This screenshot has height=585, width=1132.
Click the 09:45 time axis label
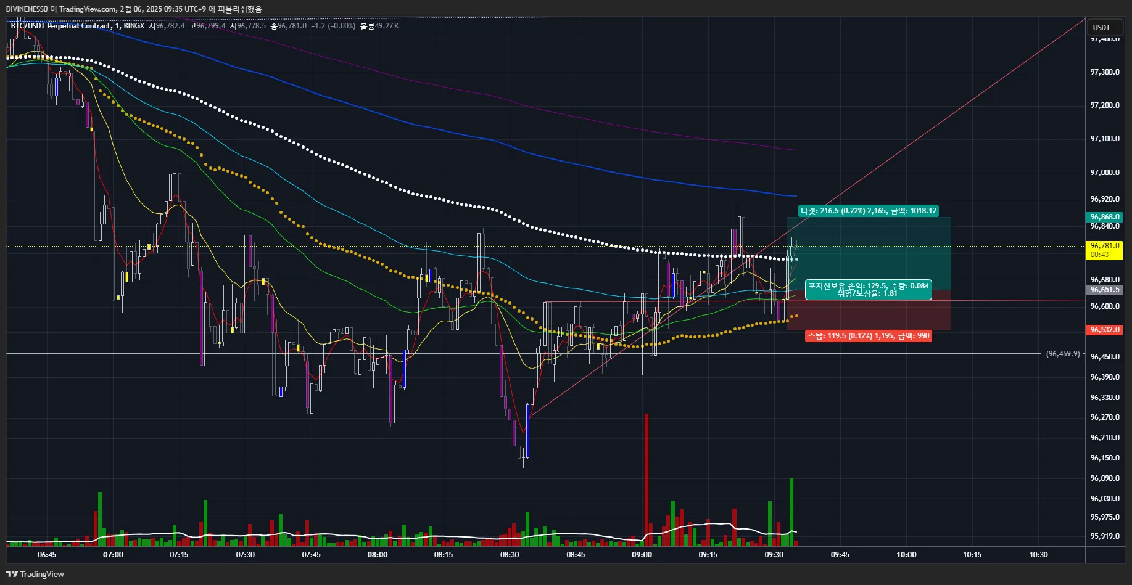(840, 555)
